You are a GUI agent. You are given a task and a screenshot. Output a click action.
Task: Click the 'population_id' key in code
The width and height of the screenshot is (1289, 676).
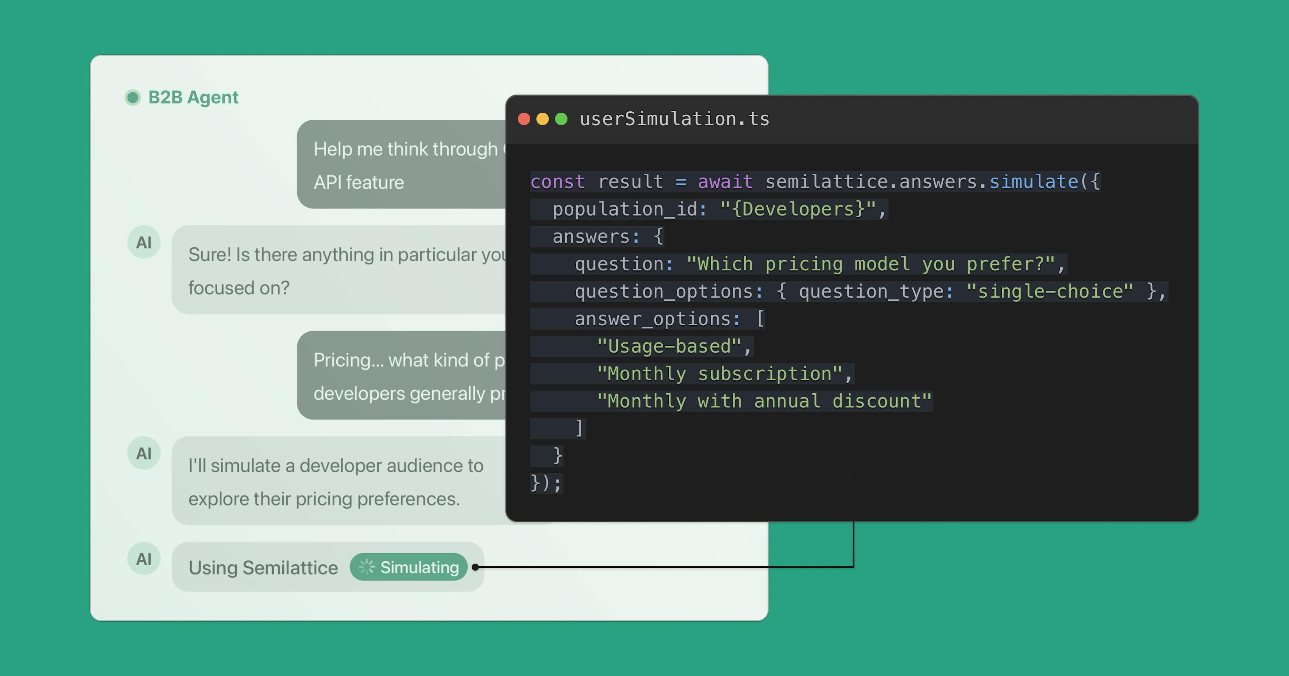point(625,210)
